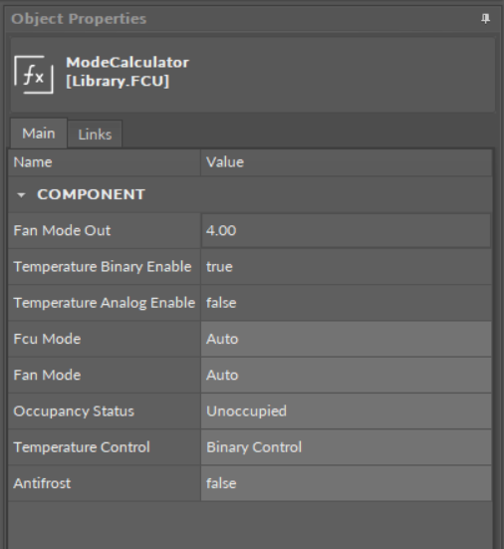Click the Object Properties panel title
Viewport: 504px width, 549px height.
click(79, 19)
